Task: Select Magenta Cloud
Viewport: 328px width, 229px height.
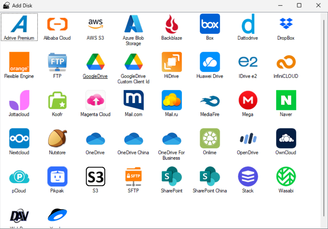Action: [96, 100]
